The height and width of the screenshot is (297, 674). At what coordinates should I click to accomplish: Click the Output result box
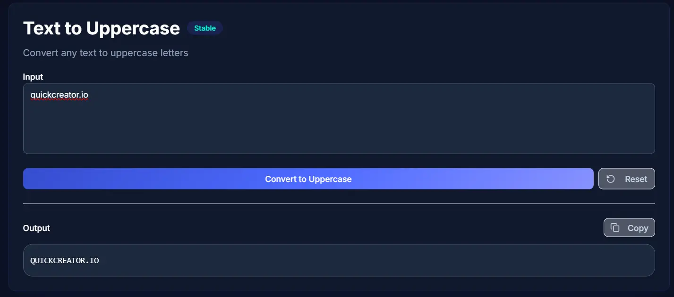[339, 260]
